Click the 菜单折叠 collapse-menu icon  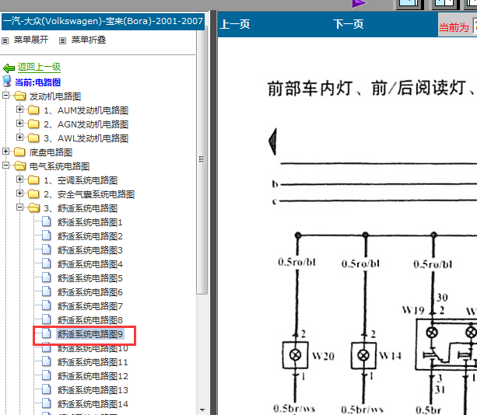point(62,40)
